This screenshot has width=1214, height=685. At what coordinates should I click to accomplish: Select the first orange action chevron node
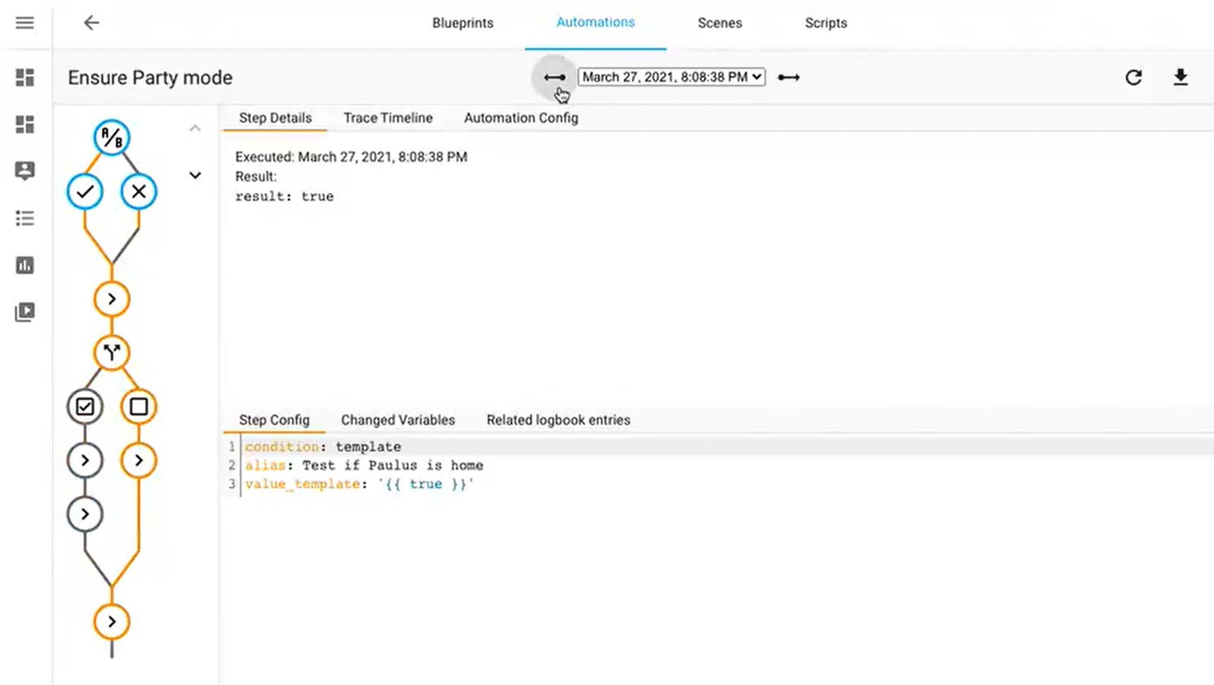tap(112, 299)
